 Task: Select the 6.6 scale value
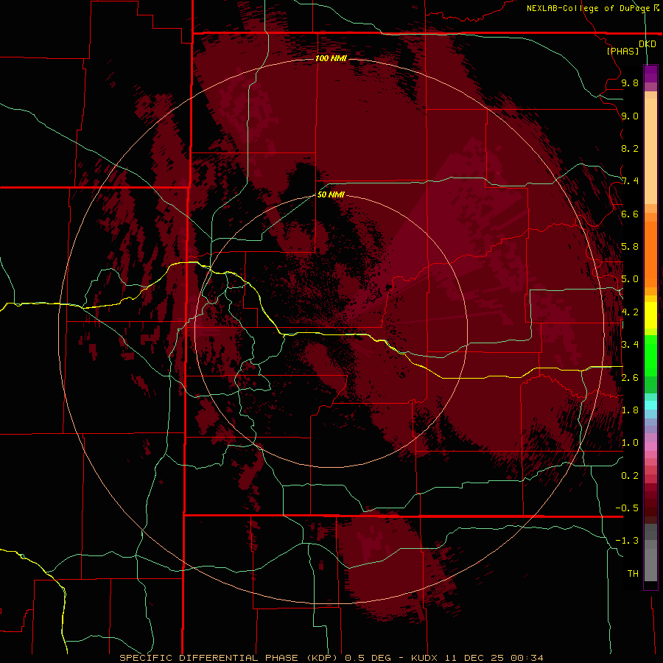pyautogui.click(x=630, y=214)
